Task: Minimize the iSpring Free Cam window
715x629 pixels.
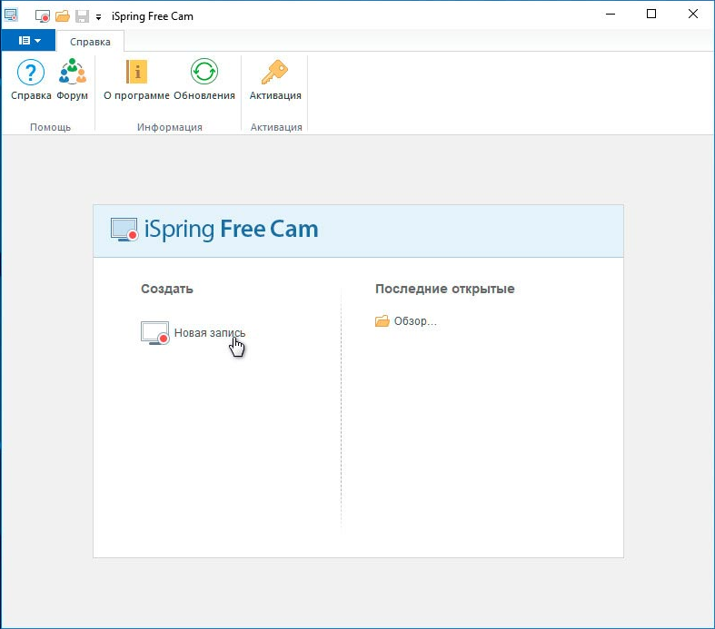Action: (611, 15)
